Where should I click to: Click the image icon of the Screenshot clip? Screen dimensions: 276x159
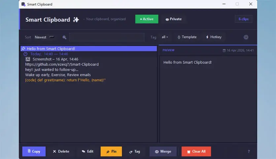click(x=28, y=59)
